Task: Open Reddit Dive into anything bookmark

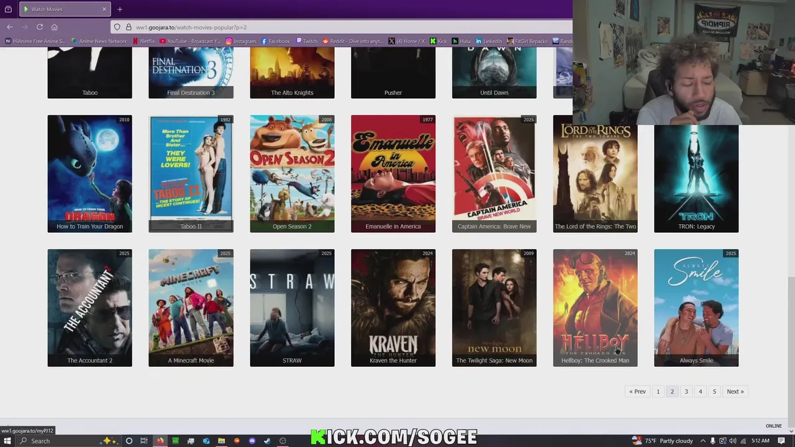Action: (x=353, y=41)
